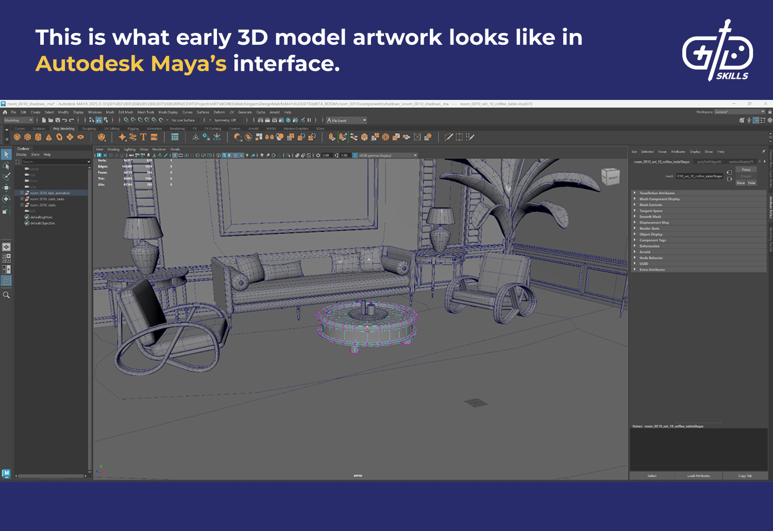Pick the Scale tool in toolbox

6,210
